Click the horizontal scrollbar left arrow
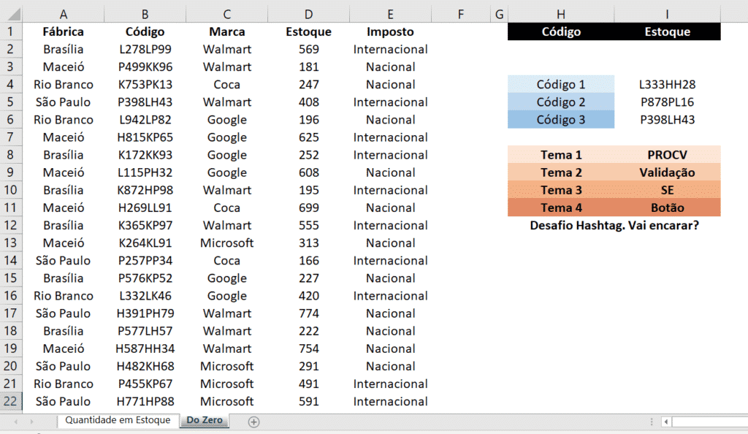 point(666,422)
